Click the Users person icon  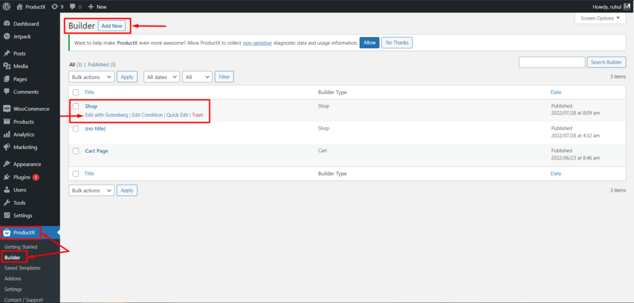[x=6, y=190]
